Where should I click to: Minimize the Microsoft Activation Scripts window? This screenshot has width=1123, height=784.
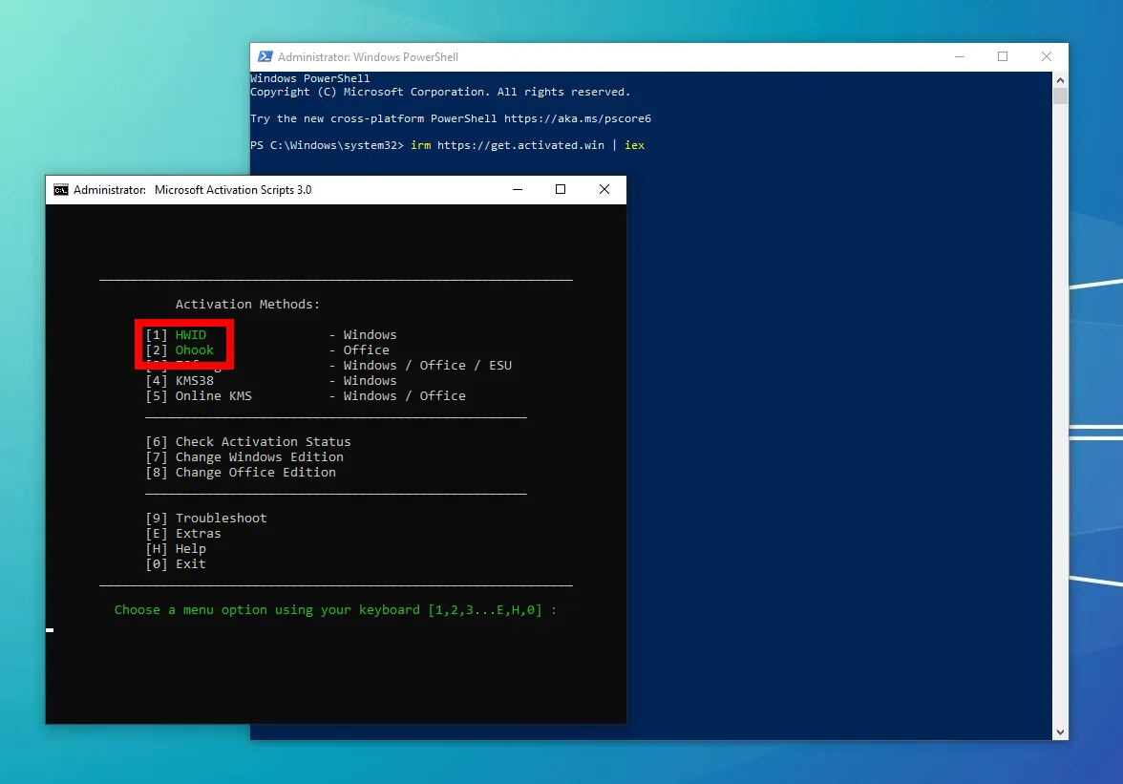point(518,190)
